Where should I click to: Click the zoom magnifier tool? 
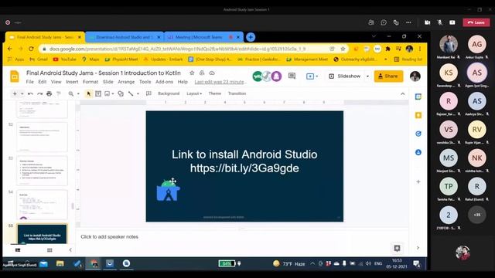[x=71, y=93]
